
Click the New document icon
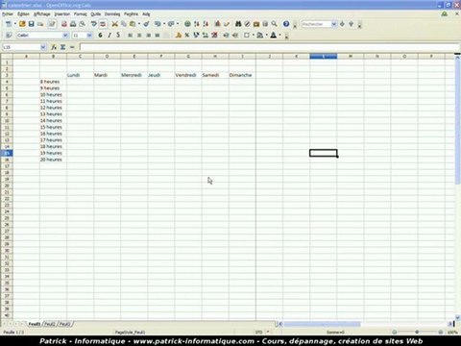tap(9, 24)
